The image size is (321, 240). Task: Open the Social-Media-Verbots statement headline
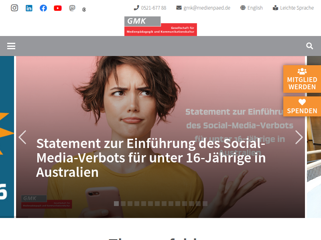coord(151,158)
